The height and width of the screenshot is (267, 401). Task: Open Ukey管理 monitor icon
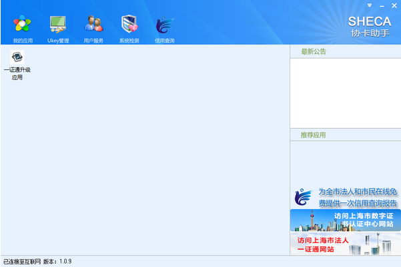58,24
